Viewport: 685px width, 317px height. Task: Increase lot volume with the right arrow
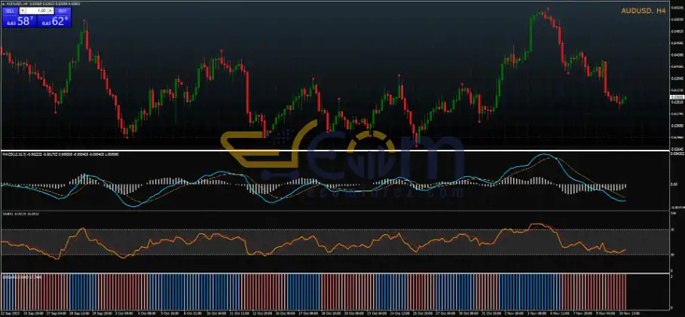50,11
